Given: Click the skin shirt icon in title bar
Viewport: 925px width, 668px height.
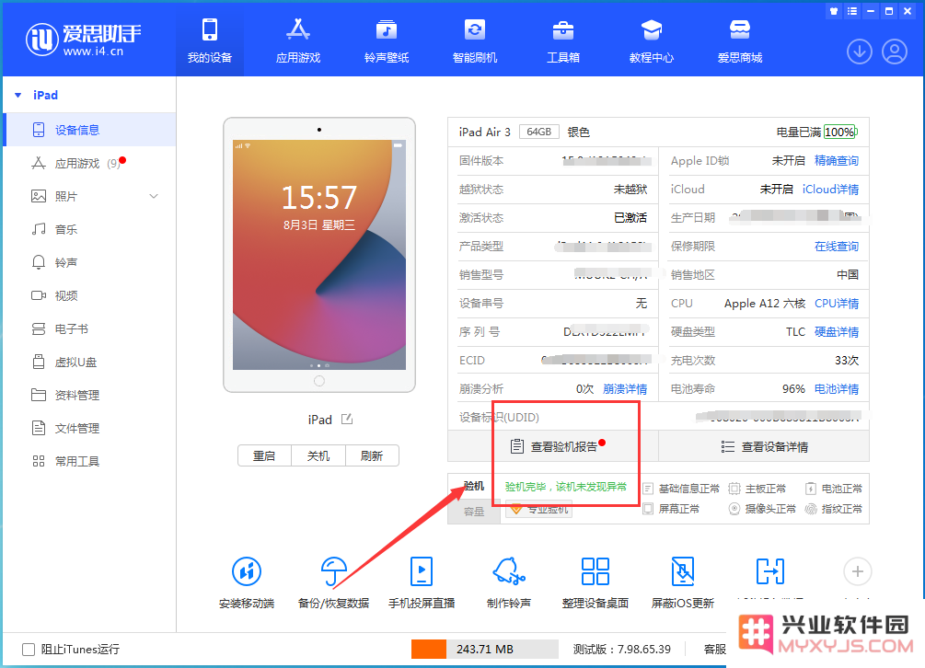Looking at the screenshot, I should point(834,11).
